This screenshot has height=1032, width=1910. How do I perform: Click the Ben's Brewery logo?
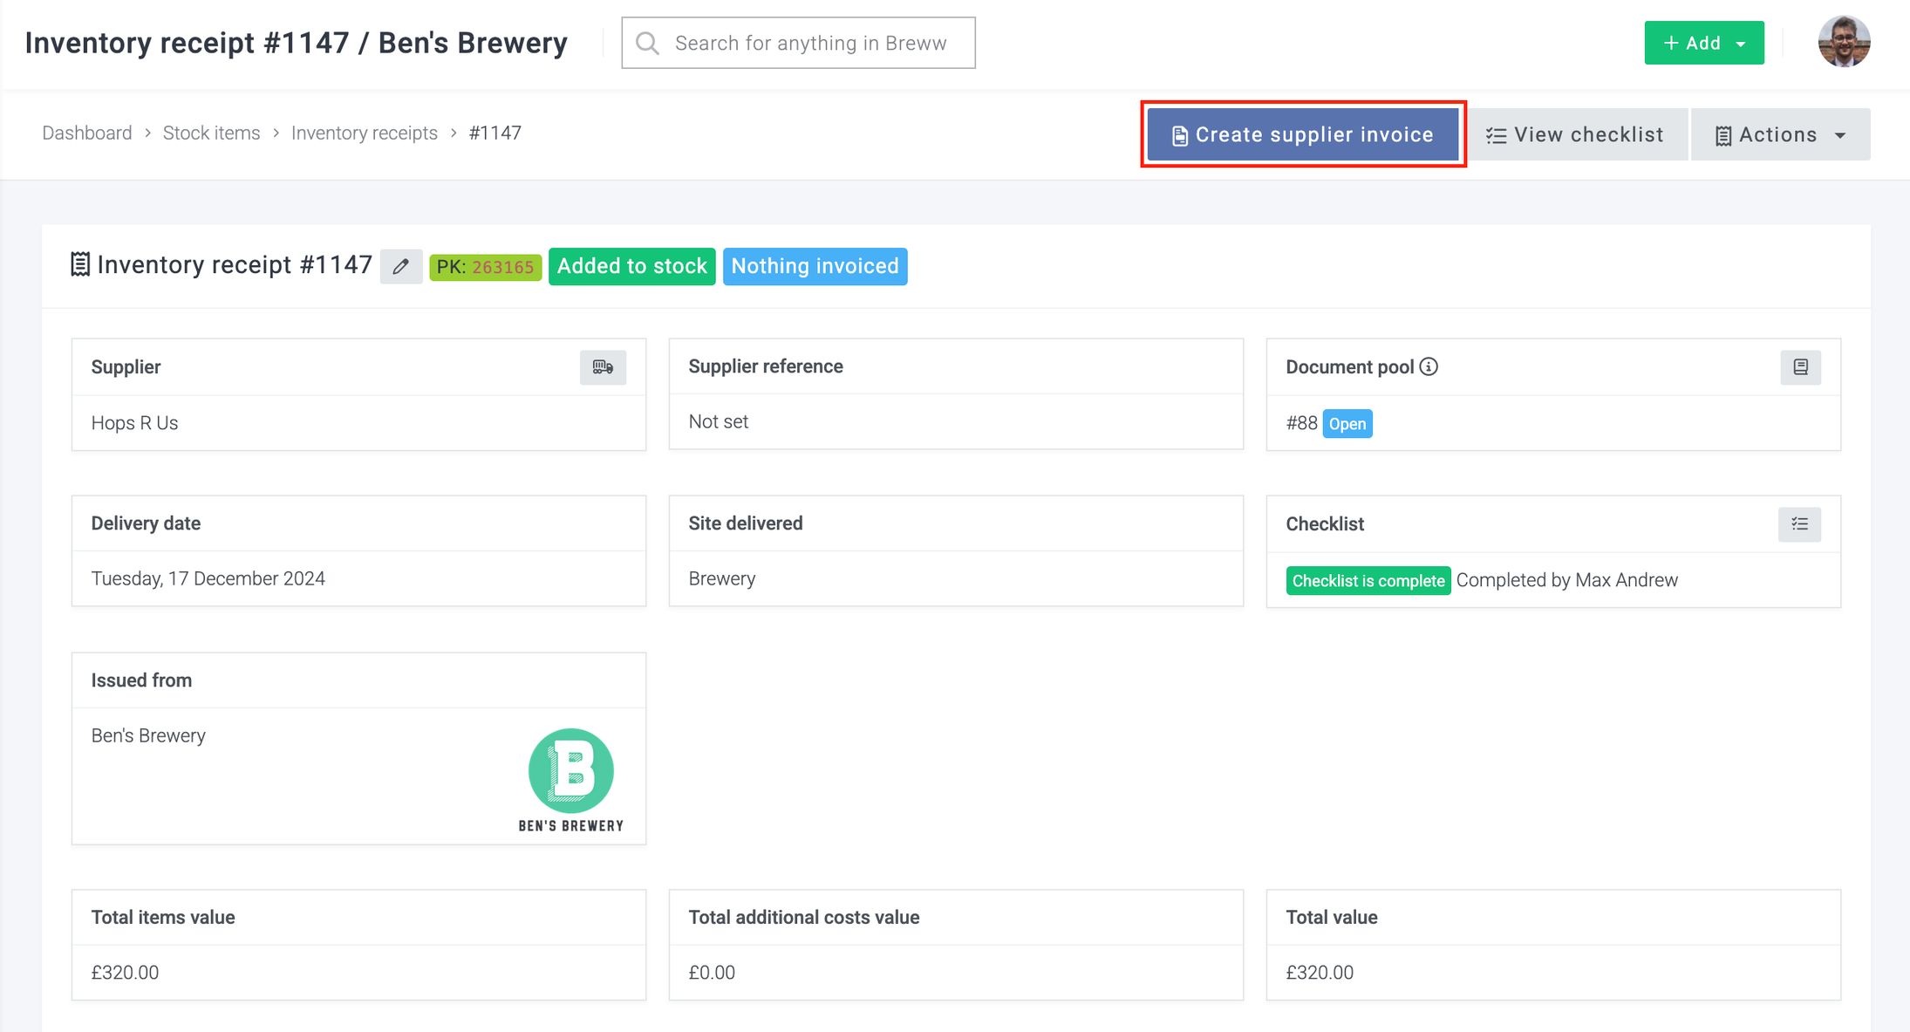click(571, 780)
